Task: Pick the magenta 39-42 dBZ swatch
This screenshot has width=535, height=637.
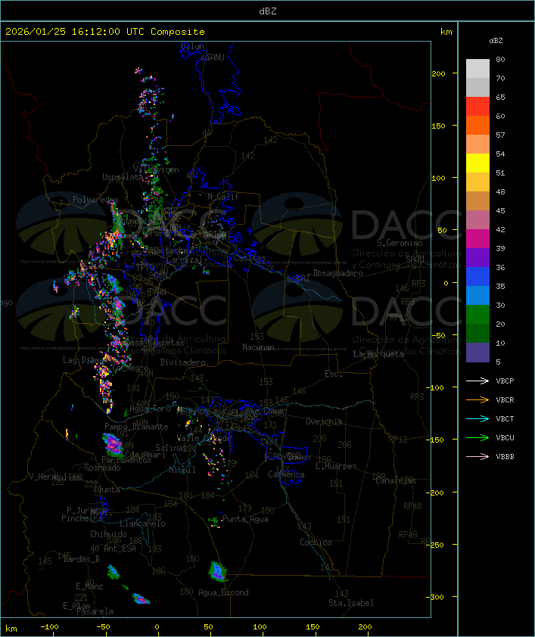Action: pos(477,239)
